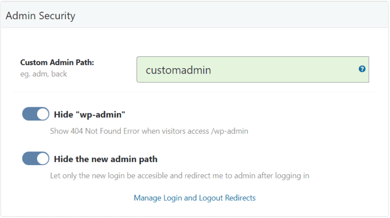The image size is (390, 218).
Task: Turn off Hide the new admin path switch
Action: (36, 159)
